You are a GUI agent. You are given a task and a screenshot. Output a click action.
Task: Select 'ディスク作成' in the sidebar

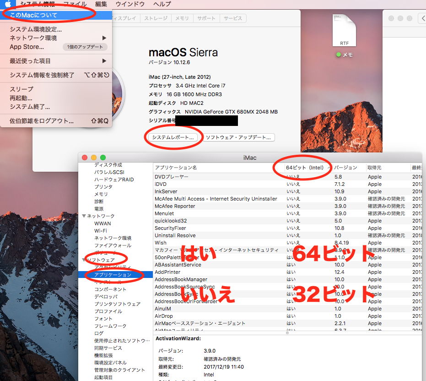click(108, 165)
